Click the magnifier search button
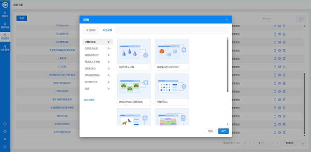 [x=301, y=19]
